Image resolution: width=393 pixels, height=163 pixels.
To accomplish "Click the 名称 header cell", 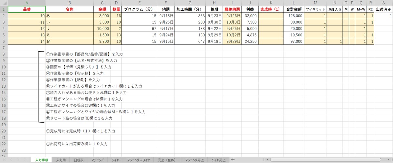I will (70, 9).
